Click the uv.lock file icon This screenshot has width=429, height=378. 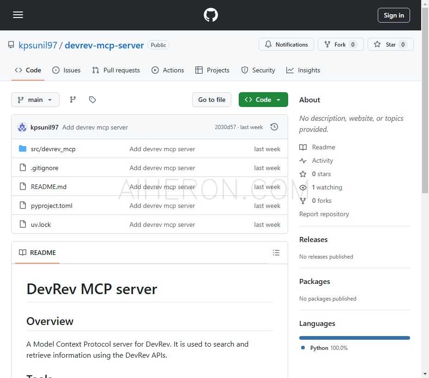[x=23, y=224]
